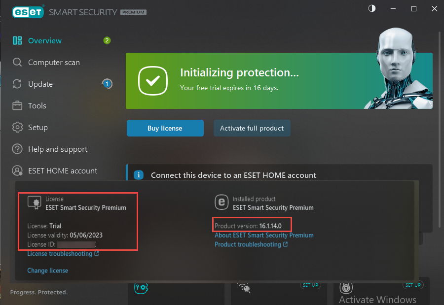This screenshot has height=305, width=444.
Task: Open the Update menu item
Action: point(40,84)
